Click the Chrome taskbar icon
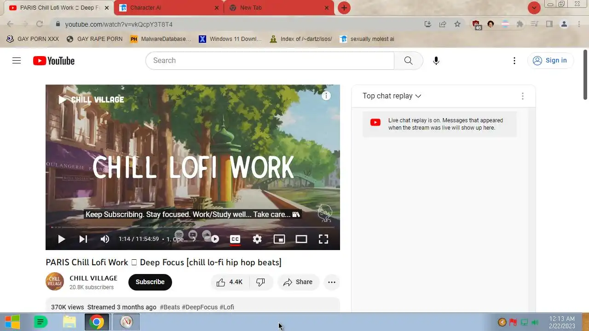Image resolution: width=589 pixels, height=331 pixels. (x=97, y=322)
